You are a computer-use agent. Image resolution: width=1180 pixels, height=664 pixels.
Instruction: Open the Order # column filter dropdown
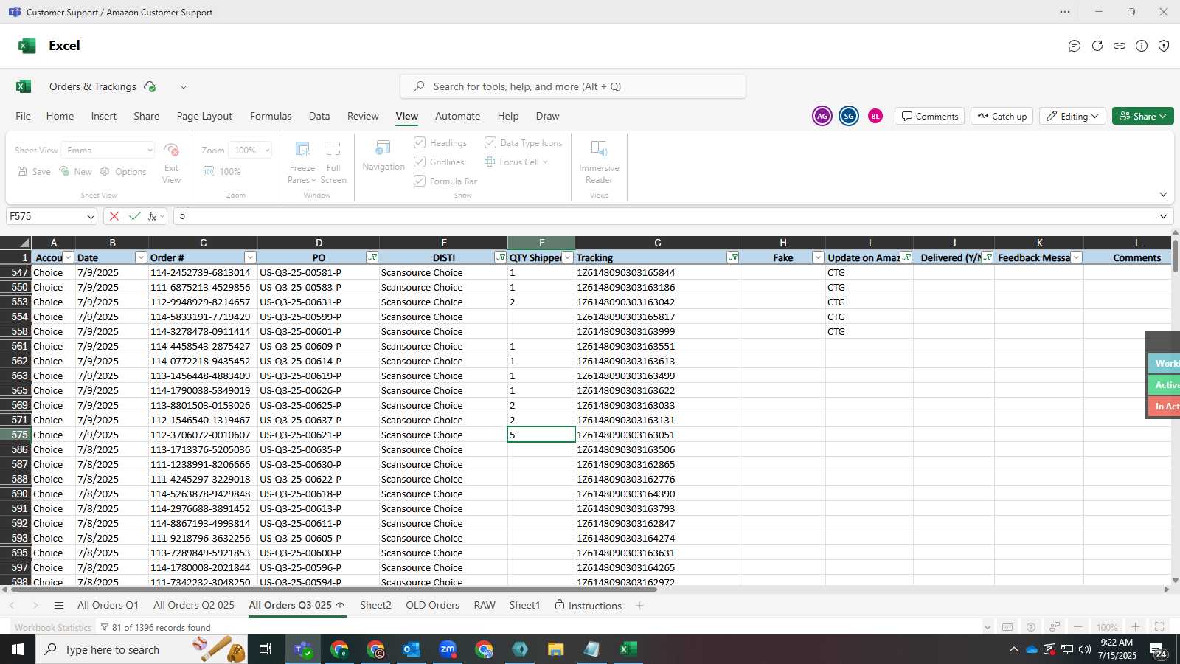[x=250, y=257]
